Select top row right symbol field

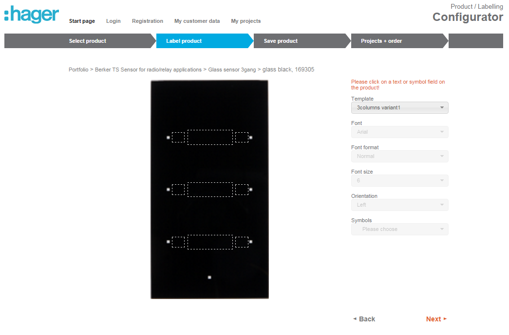click(x=242, y=138)
